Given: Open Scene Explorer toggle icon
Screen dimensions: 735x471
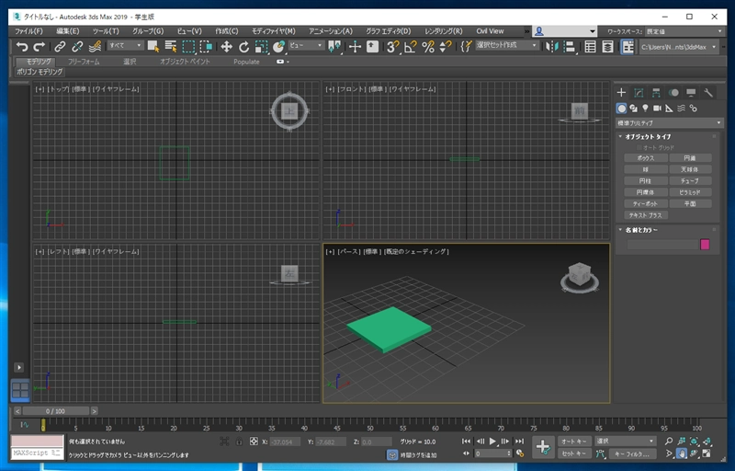Looking at the screenshot, I should pyautogui.click(x=590, y=46).
